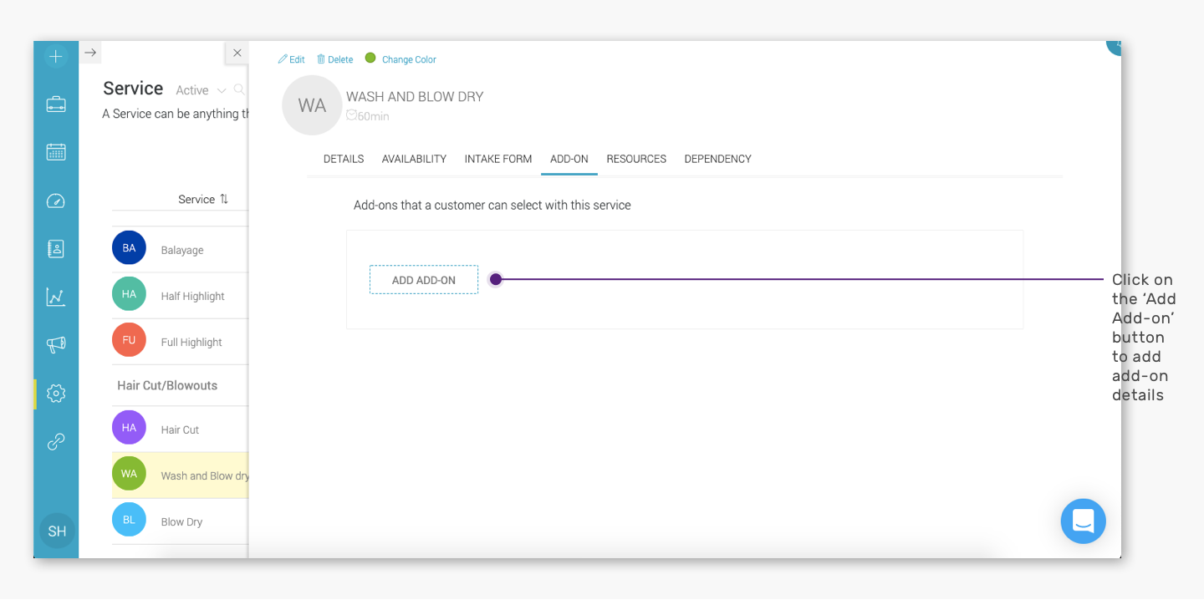The image size is (1204, 600).
Task: Click the WA service avatar in the header
Action: tap(312, 105)
